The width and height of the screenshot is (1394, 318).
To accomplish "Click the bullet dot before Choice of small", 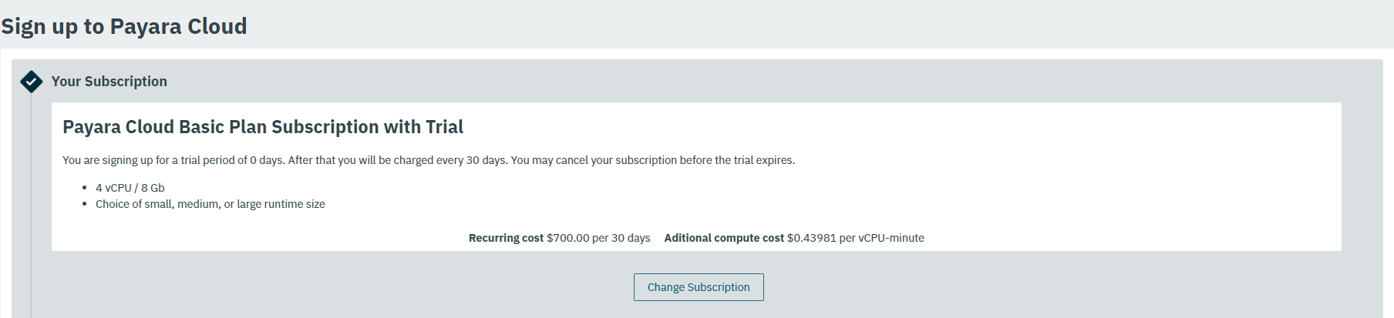I will [85, 204].
